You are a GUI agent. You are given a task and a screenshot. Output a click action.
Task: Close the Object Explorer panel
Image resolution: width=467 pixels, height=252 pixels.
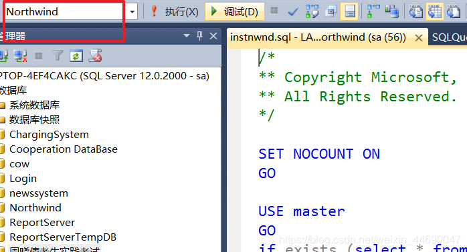pos(213,36)
